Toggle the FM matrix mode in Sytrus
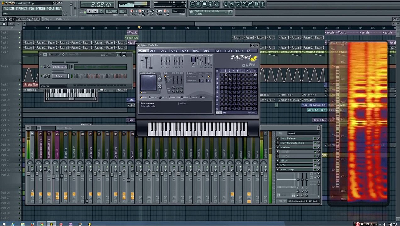 tap(218, 113)
